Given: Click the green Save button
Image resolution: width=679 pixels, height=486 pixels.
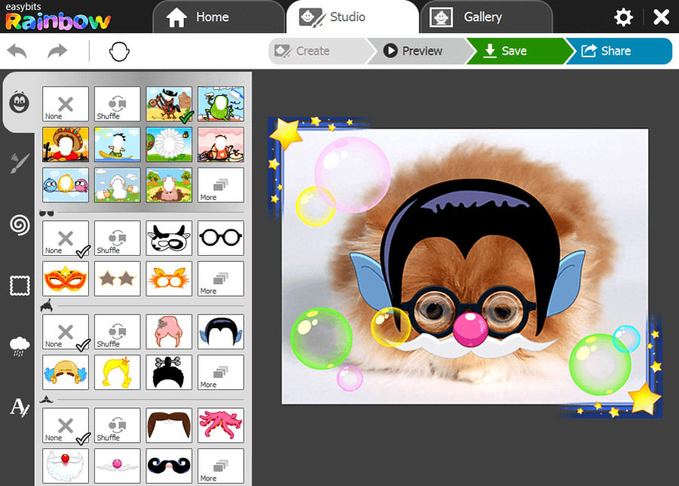Looking at the screenshot, I should point(513,51).
